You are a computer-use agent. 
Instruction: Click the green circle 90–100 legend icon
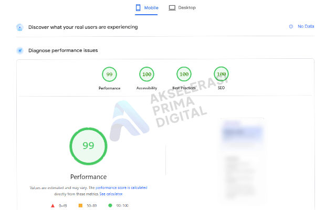coord(110,205)
